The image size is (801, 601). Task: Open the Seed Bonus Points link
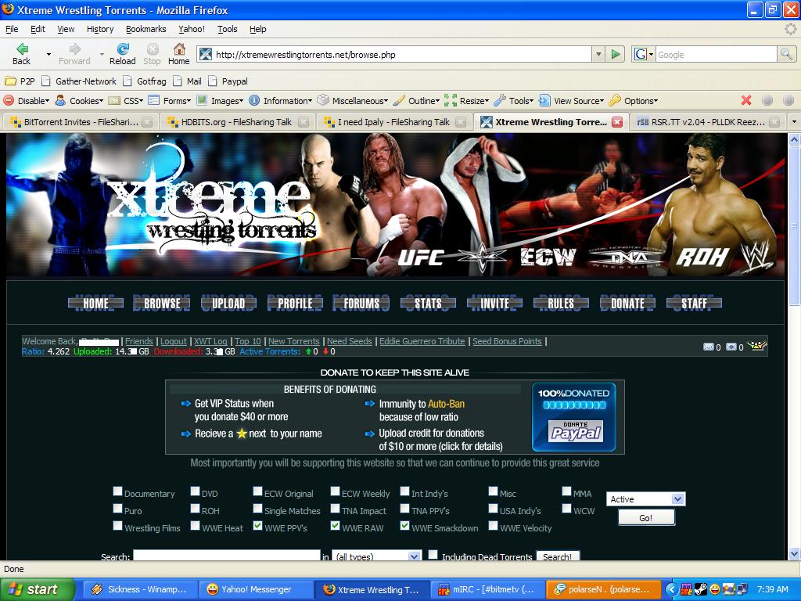[x=507, y=341]
